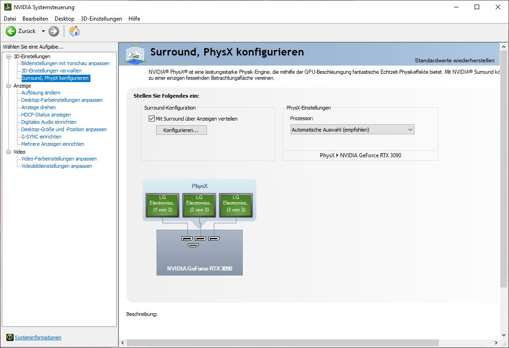Select LG Electronics display 3 von 3

point(236,205)
